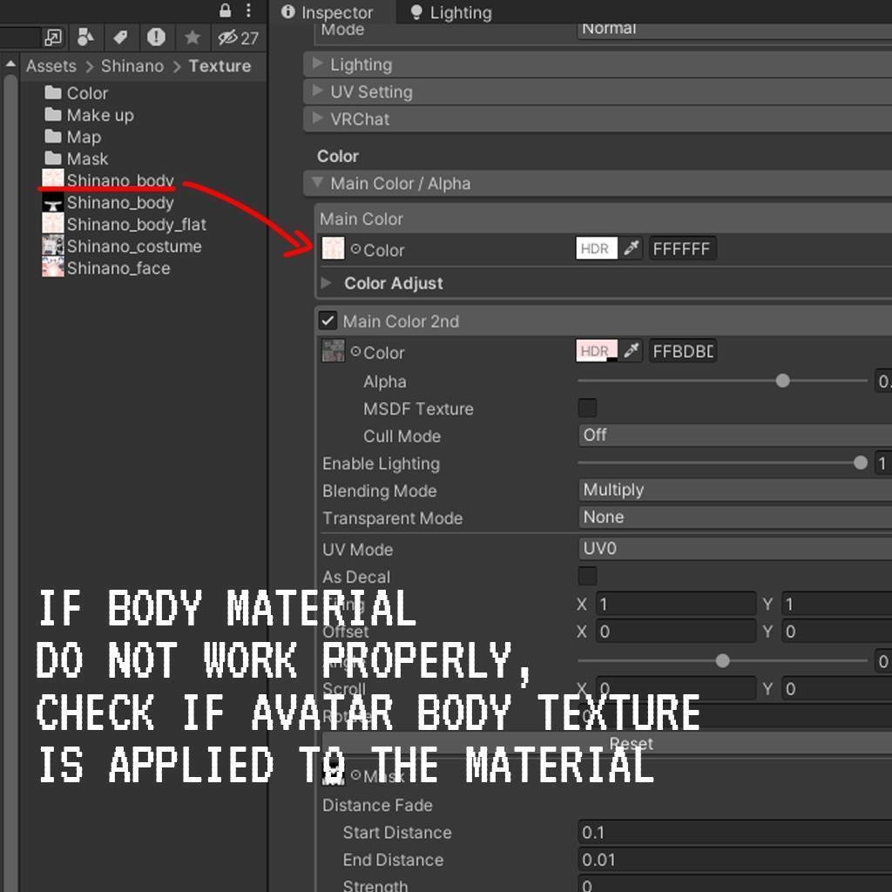Click the project panel scroll up arrow

pyautogui.click(x=10, y=64)
